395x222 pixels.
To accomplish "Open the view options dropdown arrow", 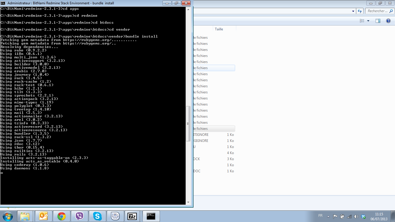I will (368, 21).
